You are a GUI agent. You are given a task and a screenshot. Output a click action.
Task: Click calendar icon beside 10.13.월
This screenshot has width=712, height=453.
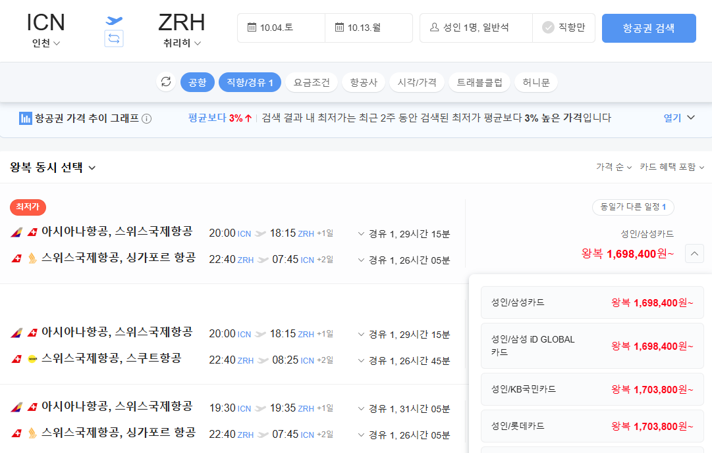pos(339,28)
